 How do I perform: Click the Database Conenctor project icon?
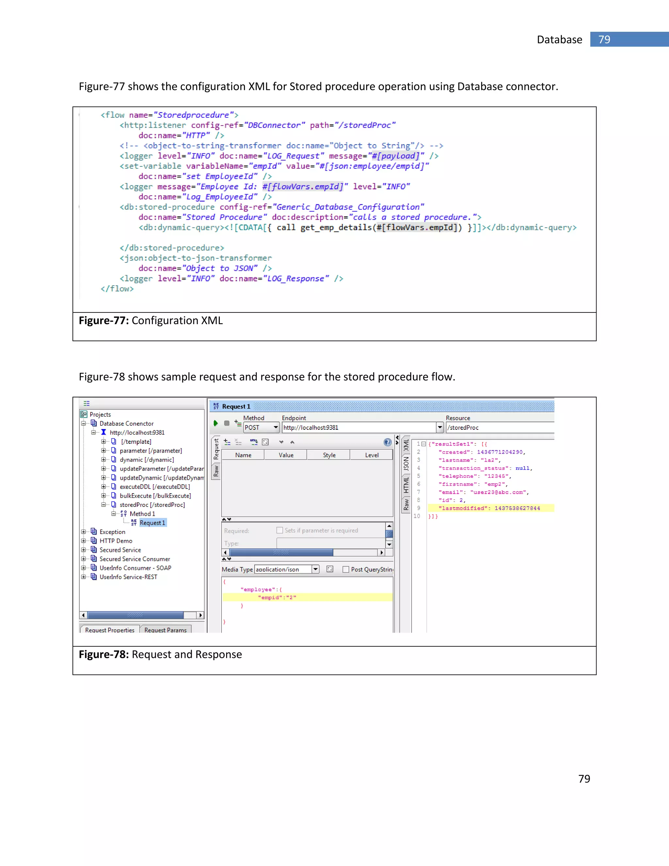click(x=93, y=423)
